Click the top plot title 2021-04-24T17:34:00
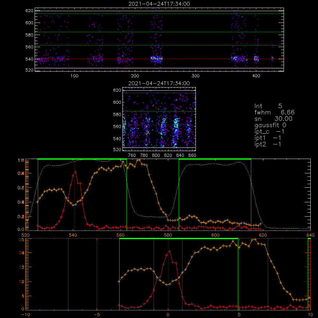This screenshot has width=318, height=318. [x=159, y=4]
